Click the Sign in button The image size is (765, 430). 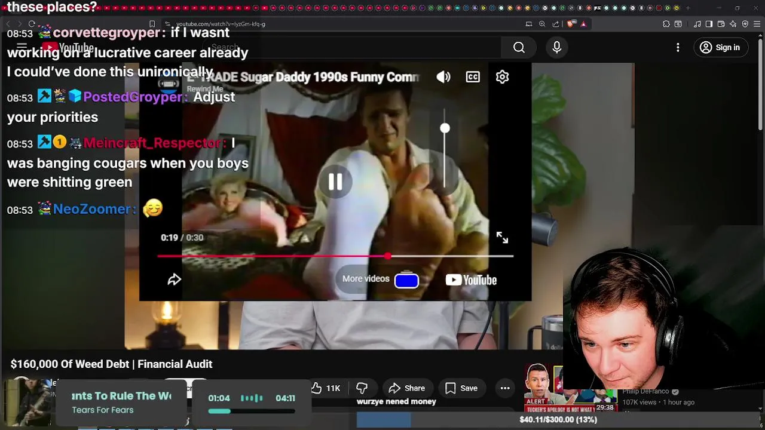pos(720,48)
